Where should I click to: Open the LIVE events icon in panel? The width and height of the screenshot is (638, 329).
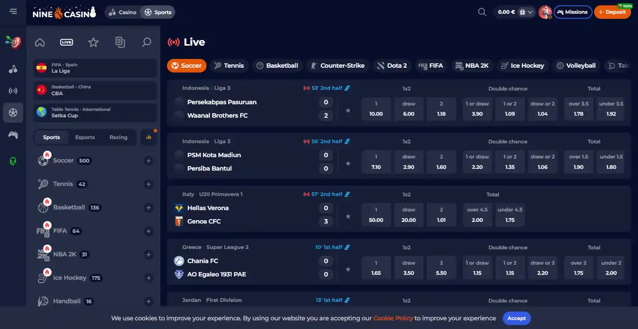[67, 43]
